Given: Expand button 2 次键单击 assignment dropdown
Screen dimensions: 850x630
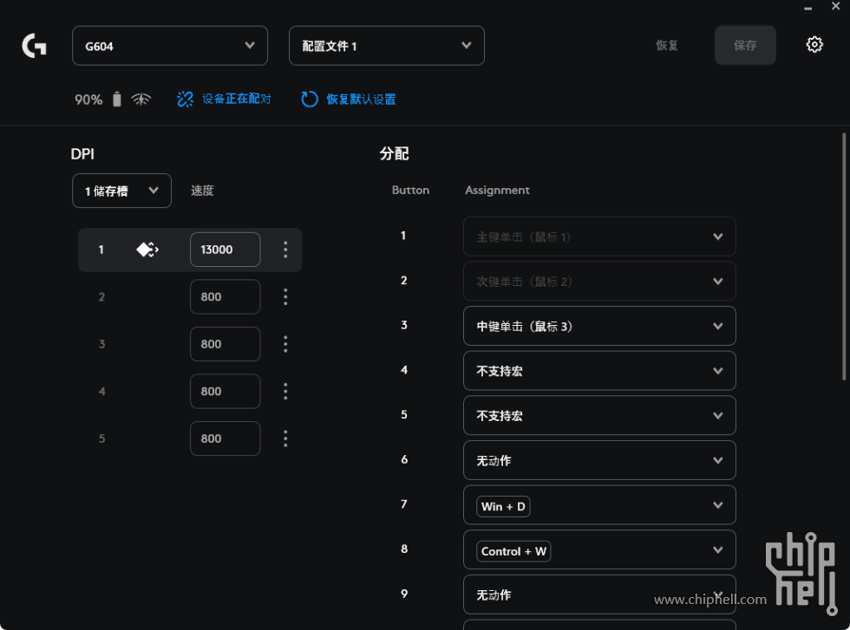Looking at the screenshot, I should pyautogui.click(x=599, y=281).
